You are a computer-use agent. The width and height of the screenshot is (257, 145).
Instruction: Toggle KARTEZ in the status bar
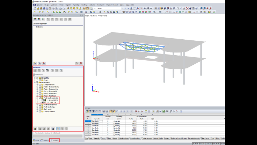(x=209, y=144)
